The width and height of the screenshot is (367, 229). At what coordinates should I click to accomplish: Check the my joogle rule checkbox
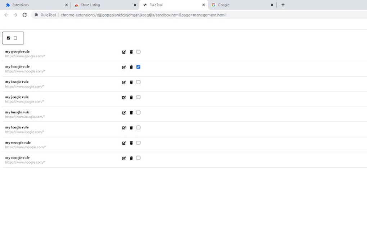(138, 97)
